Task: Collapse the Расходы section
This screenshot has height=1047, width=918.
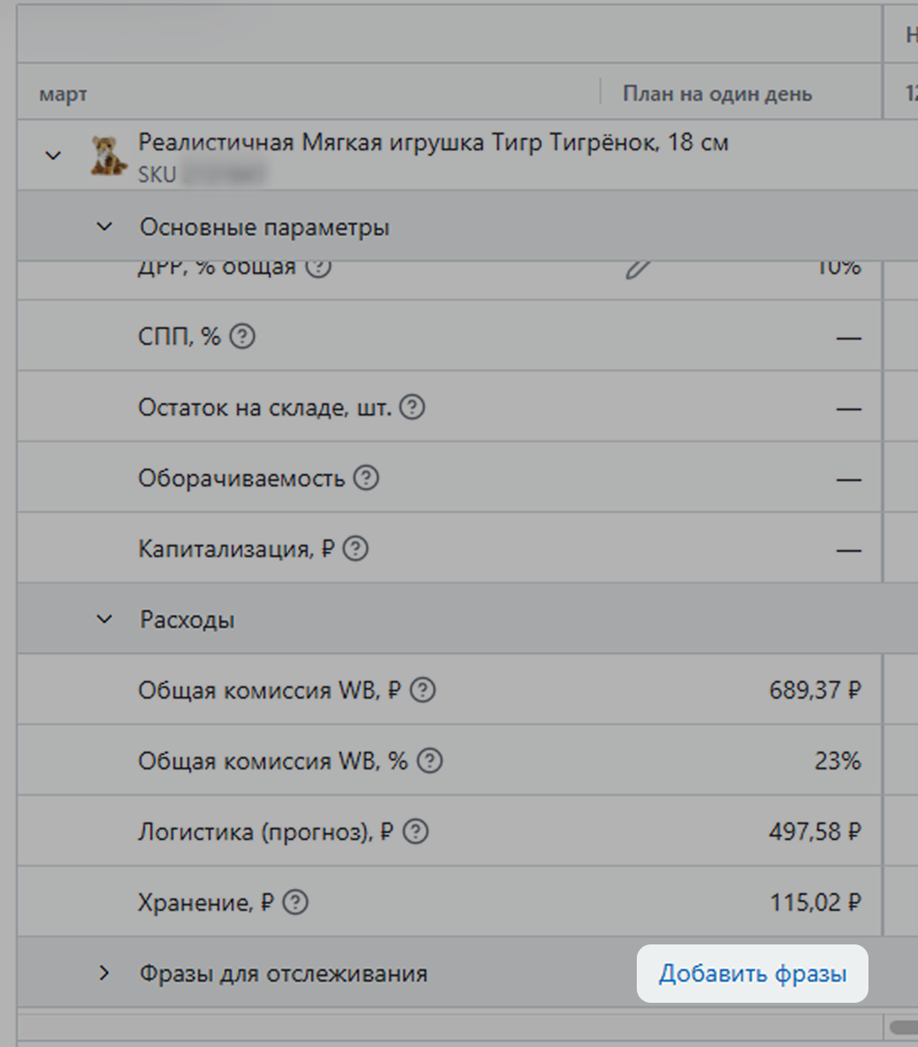Action: click(104, 620)
